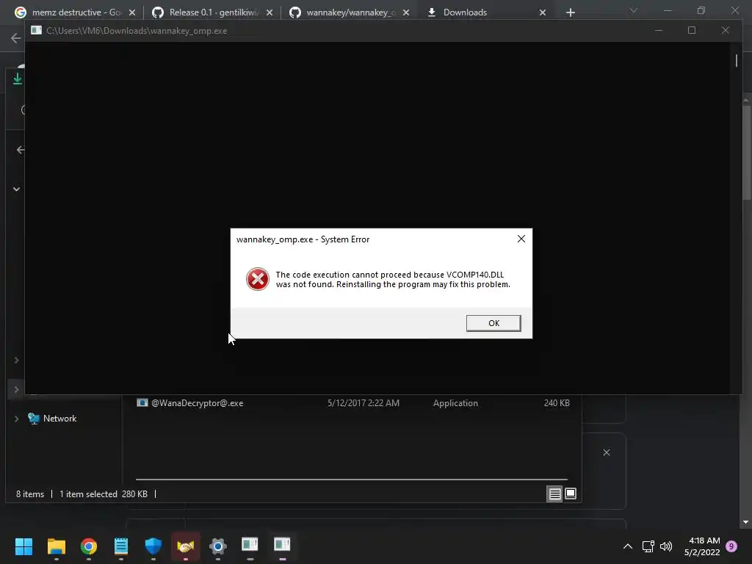Switch Explorer to details view

tap(554, 493)
